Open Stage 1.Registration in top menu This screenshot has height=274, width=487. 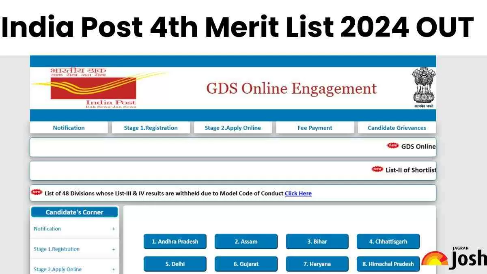[151, 128]
